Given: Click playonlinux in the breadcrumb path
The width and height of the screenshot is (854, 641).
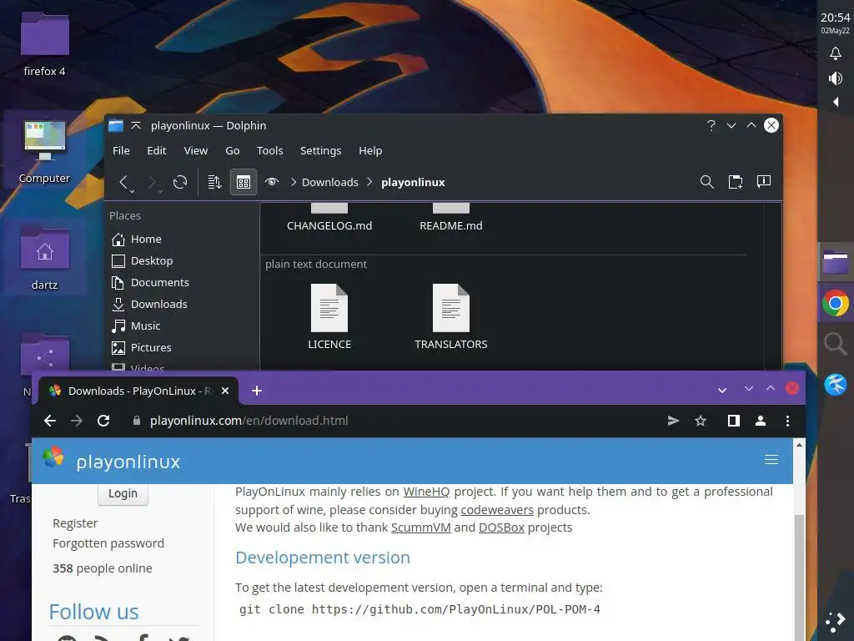Looking at the screenshot, I should (x=413, y=182).
